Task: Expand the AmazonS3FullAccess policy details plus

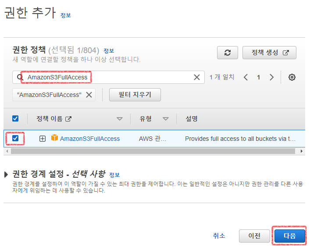Action: click(x=42, y=139)
